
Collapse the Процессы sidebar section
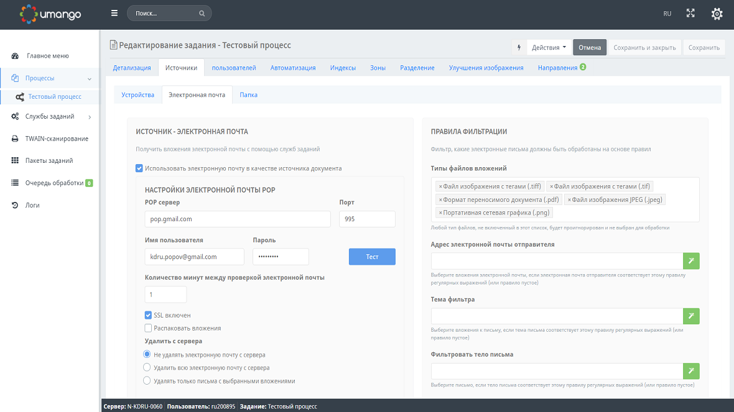tap(90, 79)
